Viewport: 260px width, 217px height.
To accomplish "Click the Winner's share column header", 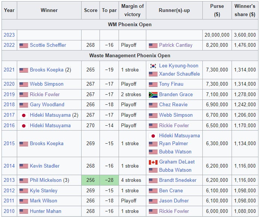I will 246,10.
